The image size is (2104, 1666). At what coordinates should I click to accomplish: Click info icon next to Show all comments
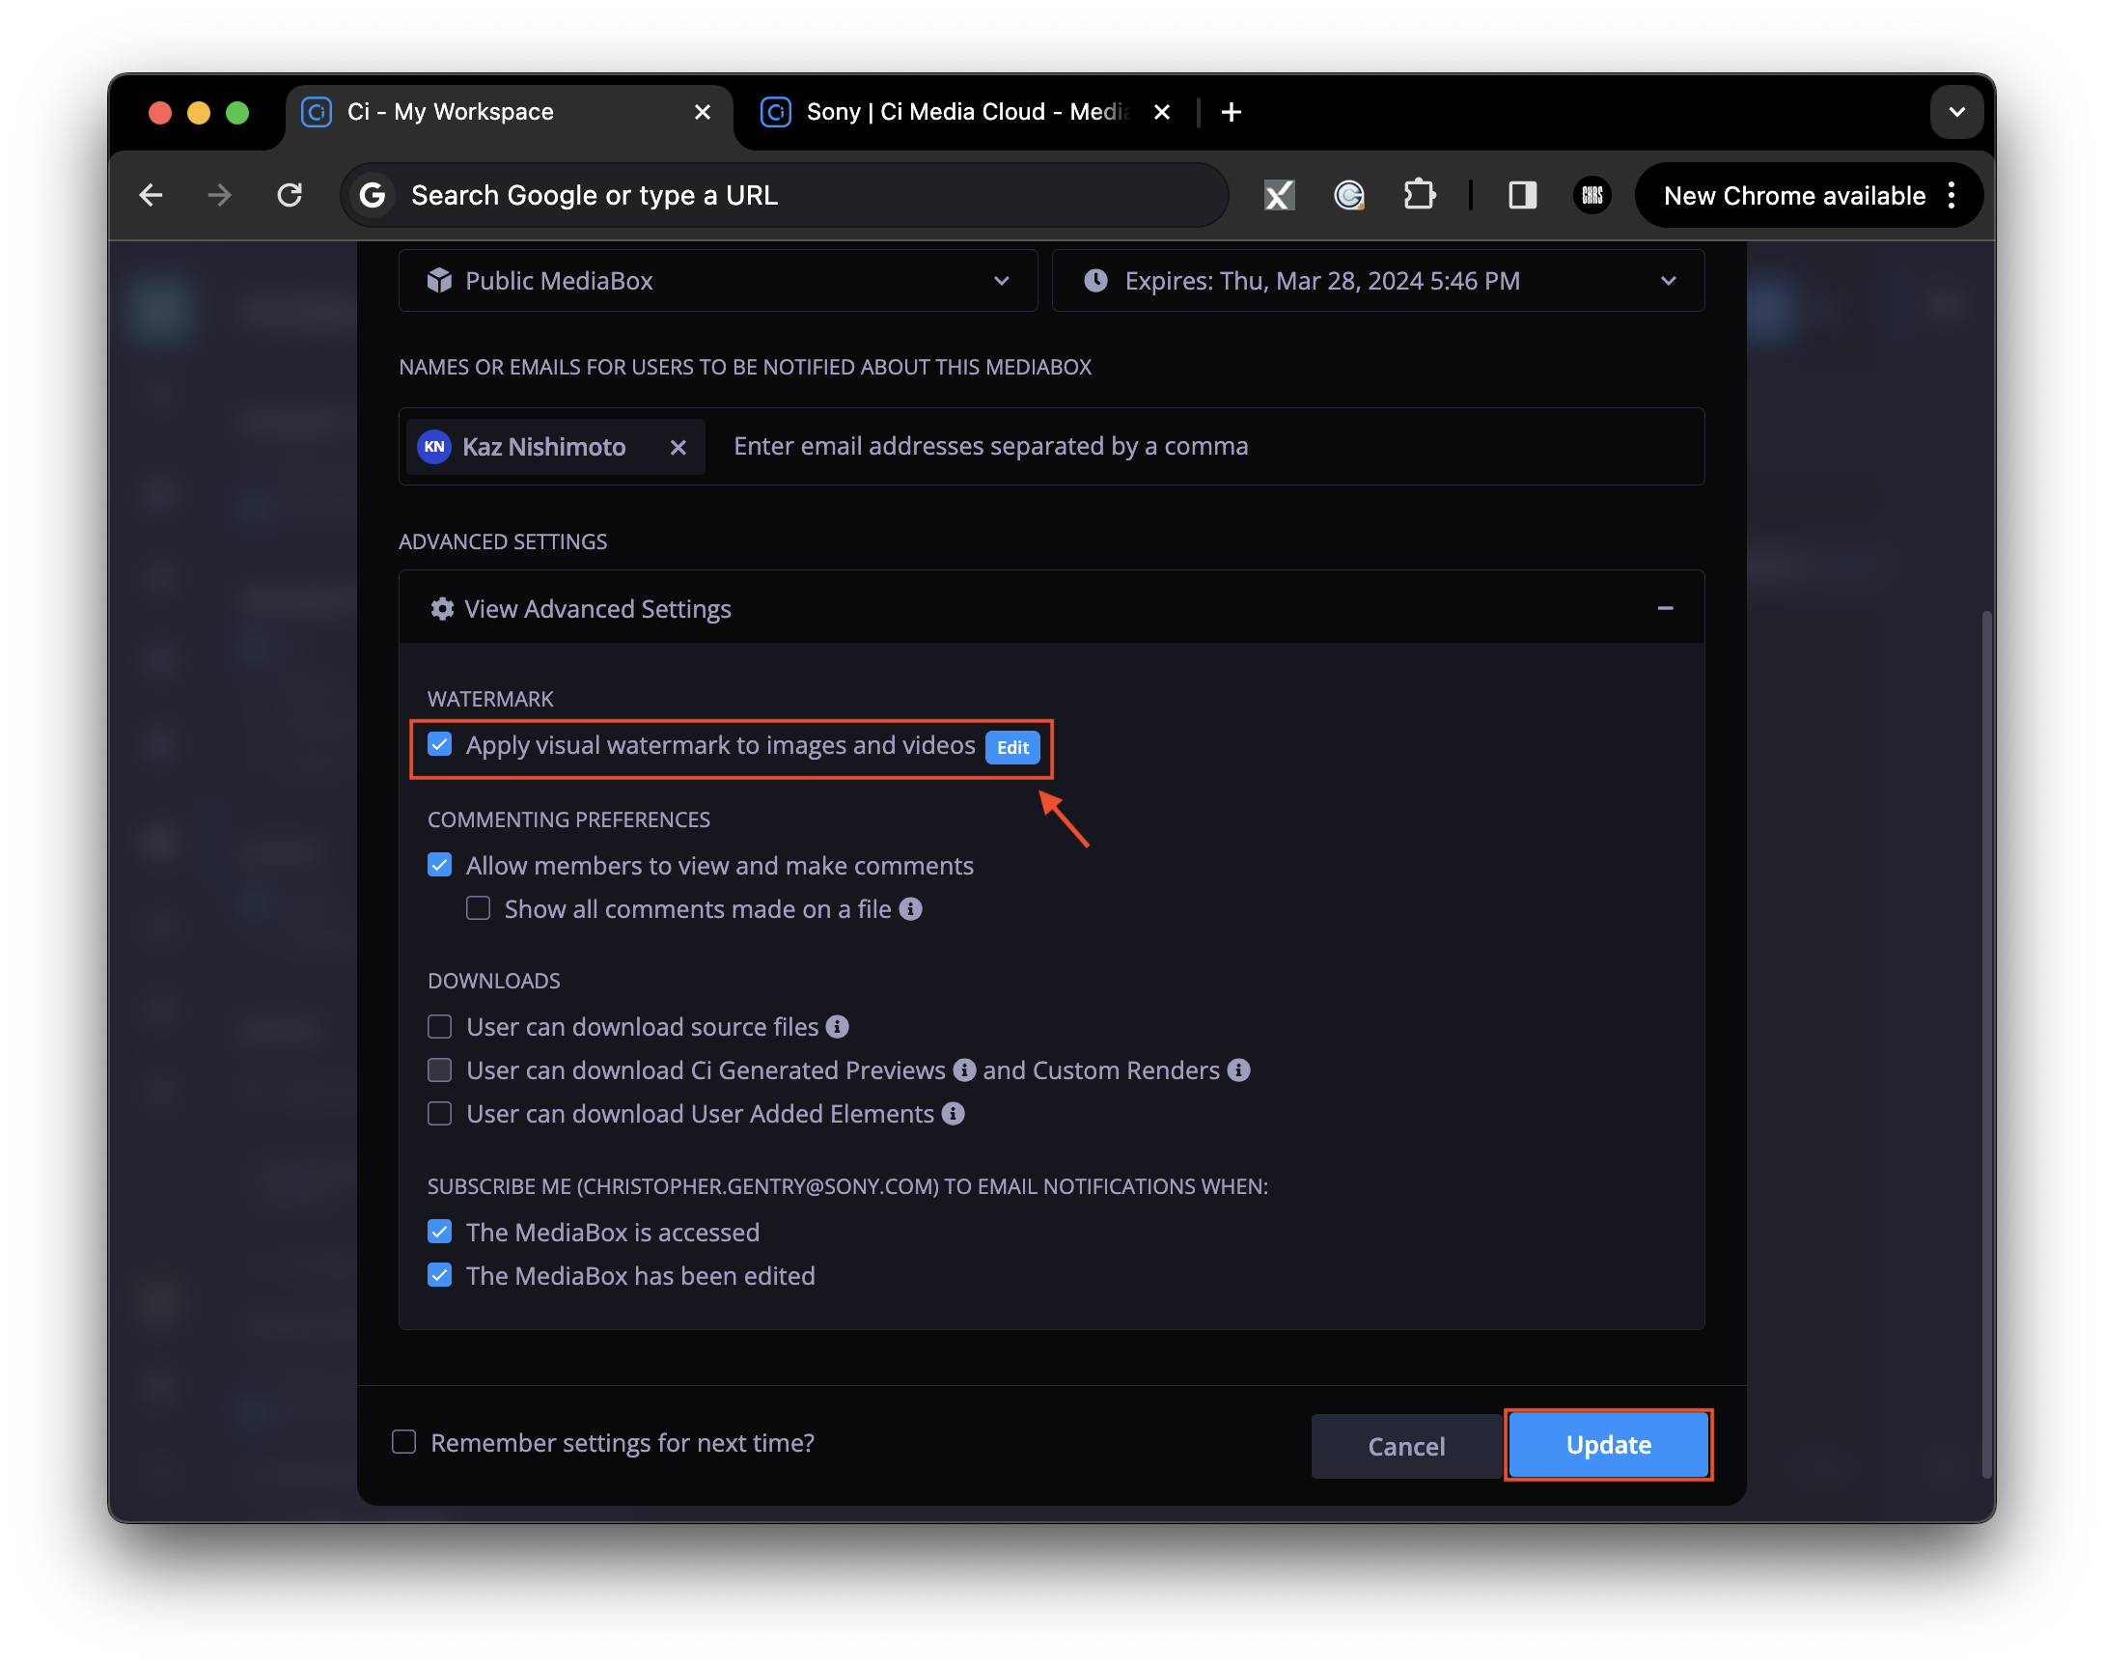pyautogui.click(x=911, y=909)
